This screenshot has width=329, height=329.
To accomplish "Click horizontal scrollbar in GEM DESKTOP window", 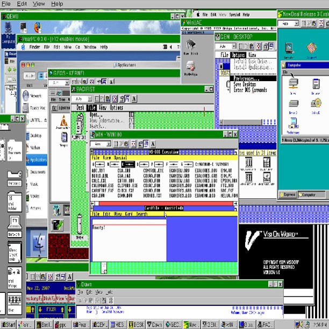I will [x=242, y=122].
